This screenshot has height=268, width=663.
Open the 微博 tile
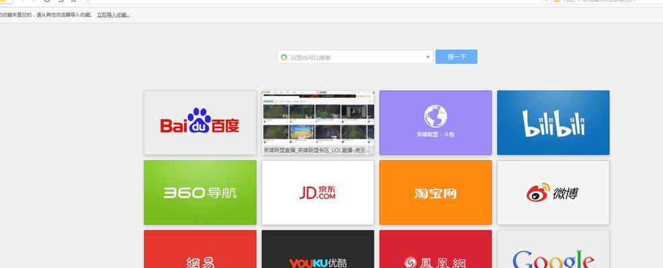point(553,192)
